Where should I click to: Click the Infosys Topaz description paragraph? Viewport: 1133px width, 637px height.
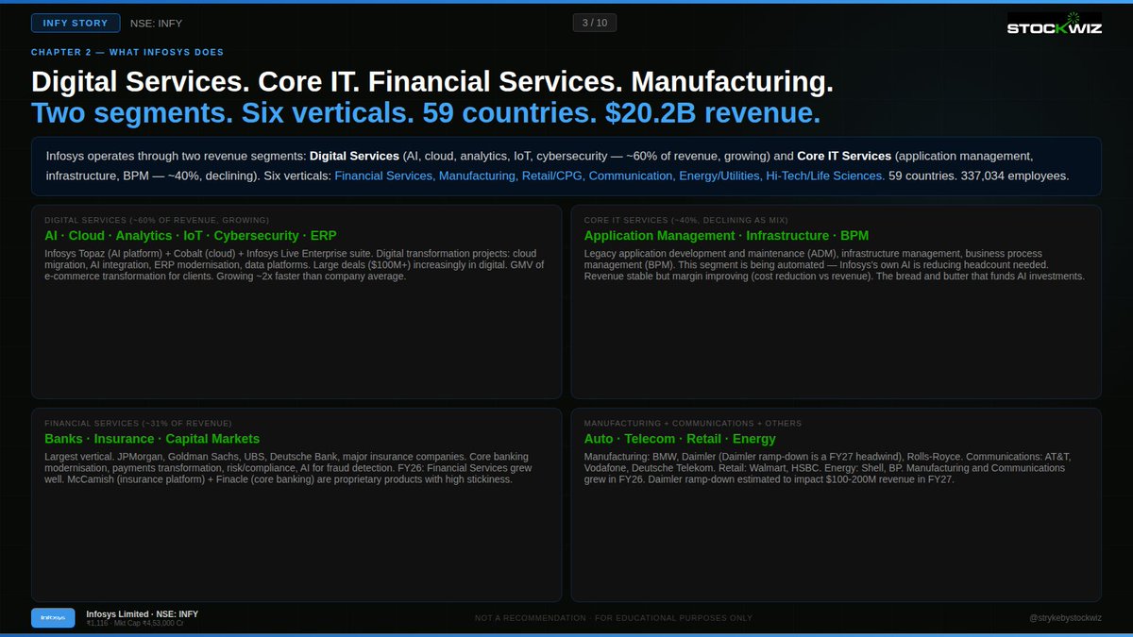295,265
